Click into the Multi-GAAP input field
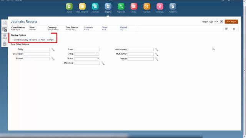Viewport: 246px width, 138px height. [x=141, y=54]
